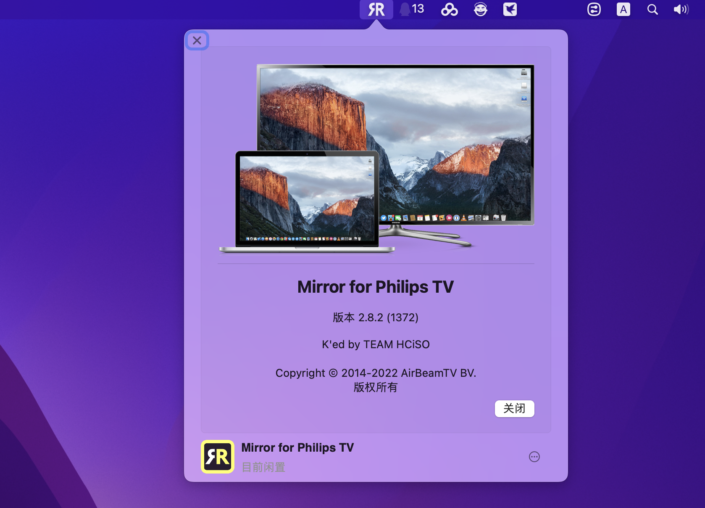Close the popup with the X button
Viewport: 705px width, 508px height.
[x=197, y=40]
